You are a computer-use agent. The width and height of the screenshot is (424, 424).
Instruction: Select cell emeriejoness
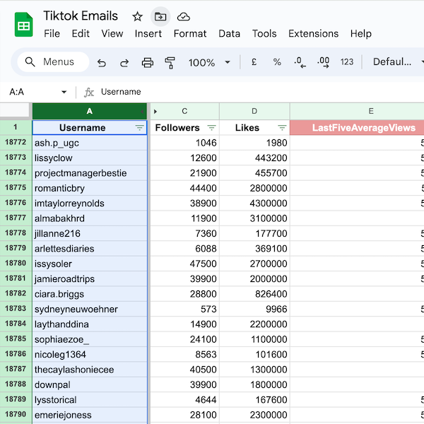(x=90, y=416)
